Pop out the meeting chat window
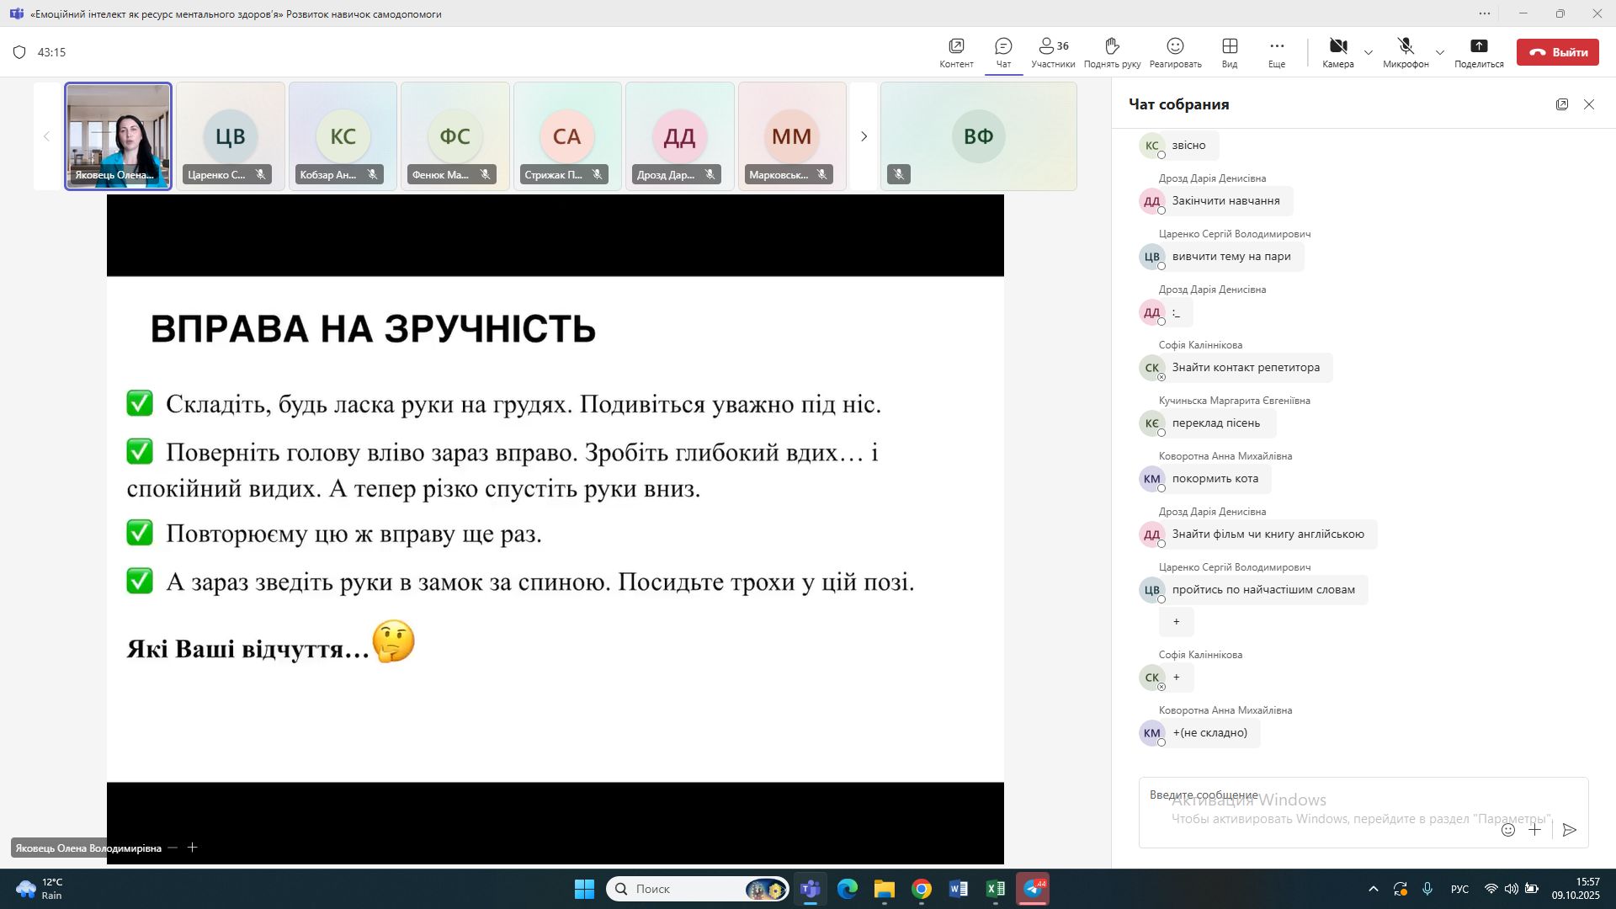This screenshot has width=1616, height=909. coord(1562,104)
